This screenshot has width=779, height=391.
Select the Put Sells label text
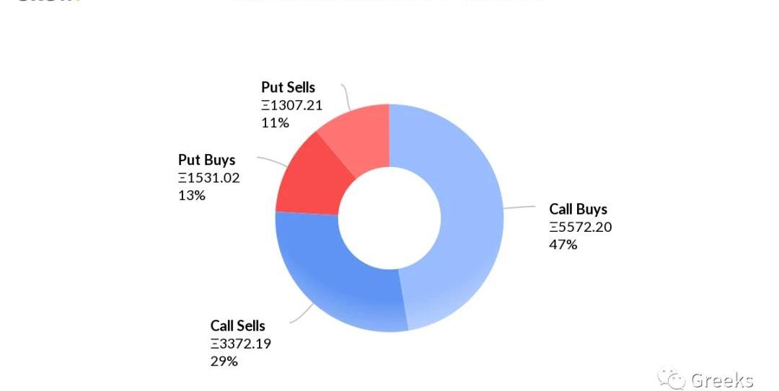[289, 88]
